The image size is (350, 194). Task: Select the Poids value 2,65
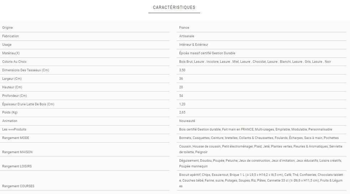pos(182,112)
